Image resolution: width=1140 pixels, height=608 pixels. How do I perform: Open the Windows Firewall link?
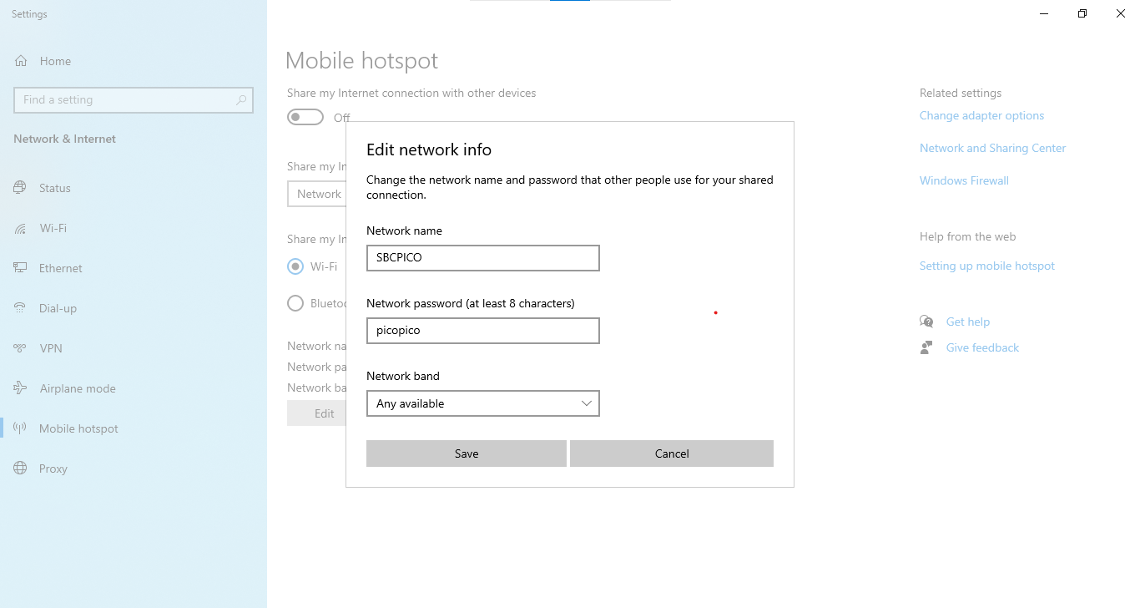point(964,180)
